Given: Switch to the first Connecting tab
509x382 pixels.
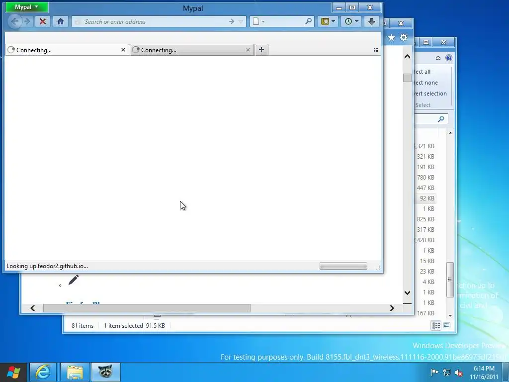Looking at the screenshot, I should pyautogui.click(x=67, y=50).
